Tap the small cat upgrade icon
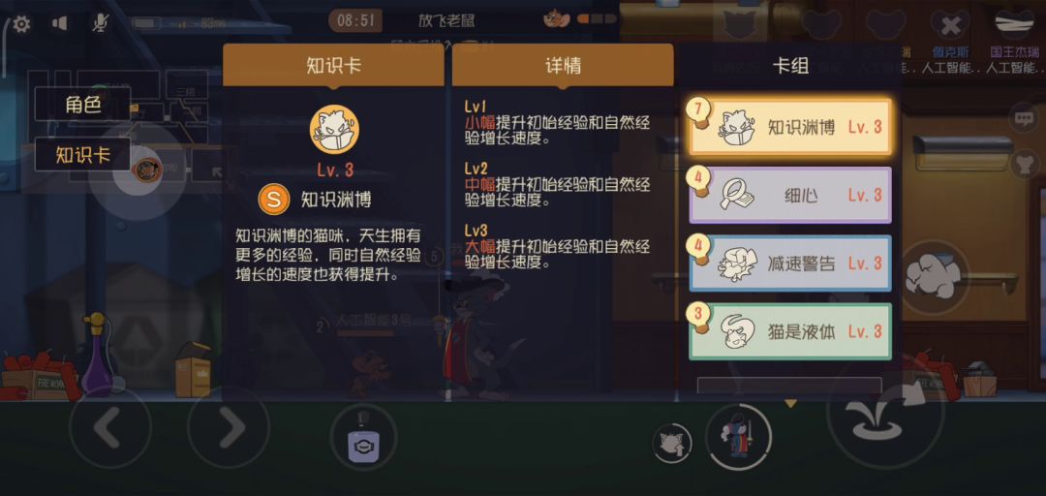This screenshot has height=496, width=1046. [x=672, y=444]
